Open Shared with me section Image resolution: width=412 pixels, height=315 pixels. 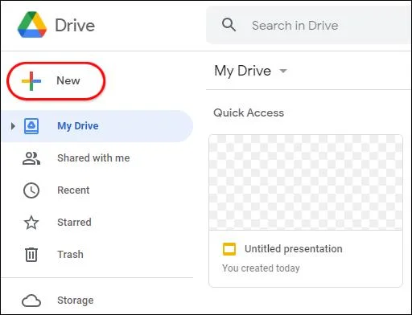(x=93, y=158)
